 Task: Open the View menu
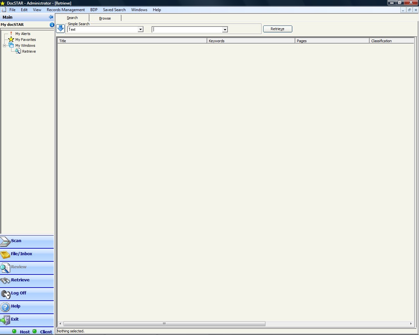(x=37, y=10)
